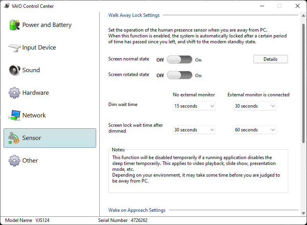Click the Sound speaker icon

coord(14,70)
